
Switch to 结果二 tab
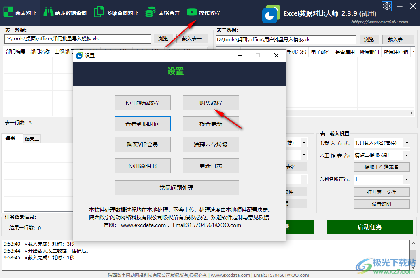click(x=32, y=139)
